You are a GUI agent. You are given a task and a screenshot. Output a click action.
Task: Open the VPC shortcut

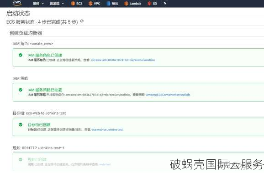(94, 3)
